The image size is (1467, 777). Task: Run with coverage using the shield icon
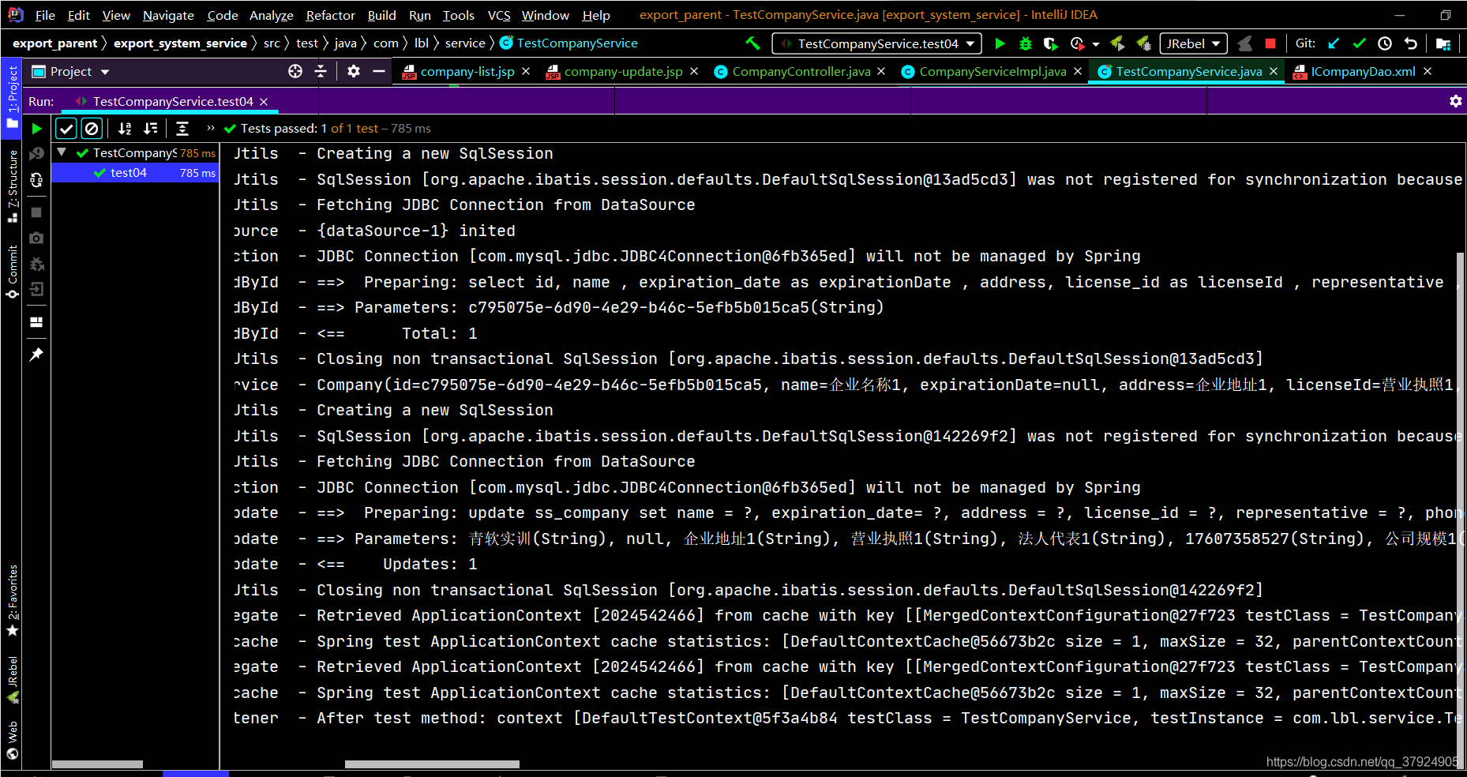1050,43
